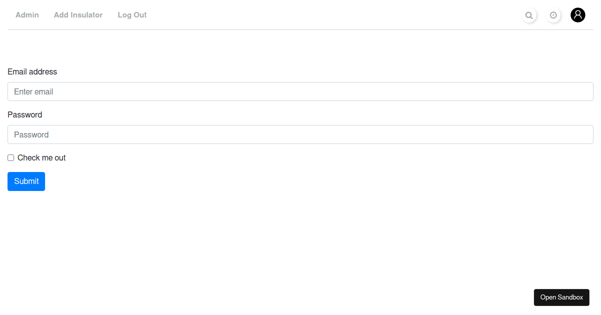Click the search magnifier icon
This screenshot has width=601, height=315.
(529, 15)
